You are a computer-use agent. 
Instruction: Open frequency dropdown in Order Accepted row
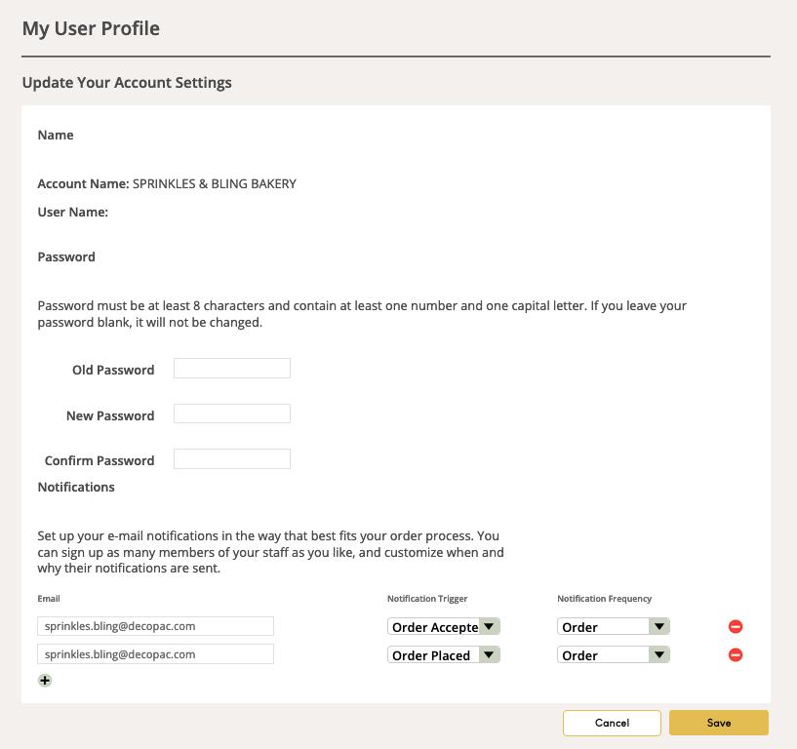point(613,626)
